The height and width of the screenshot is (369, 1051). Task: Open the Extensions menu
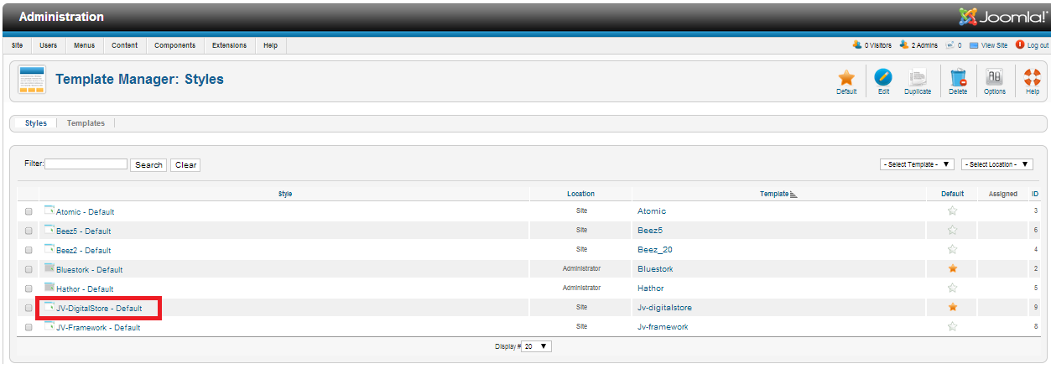tap(229, 45)
